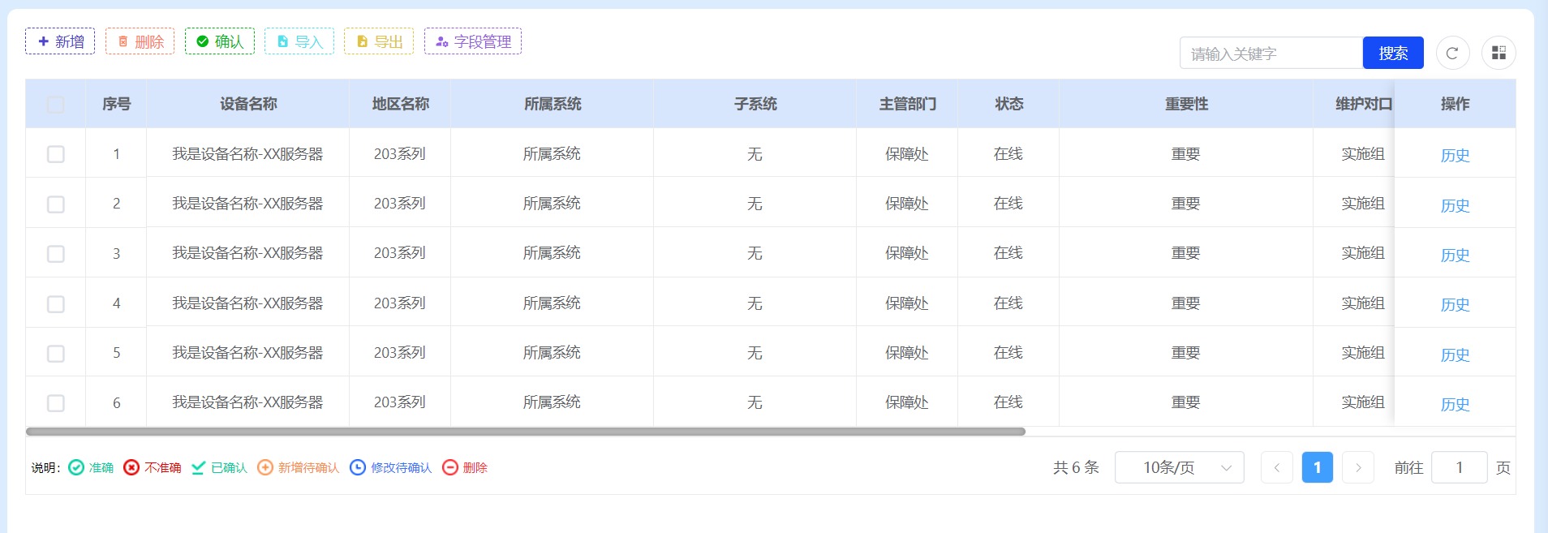This screenshot has width=1548, height=533.
Task: Click the 操作 column header
Action: 1455,104
